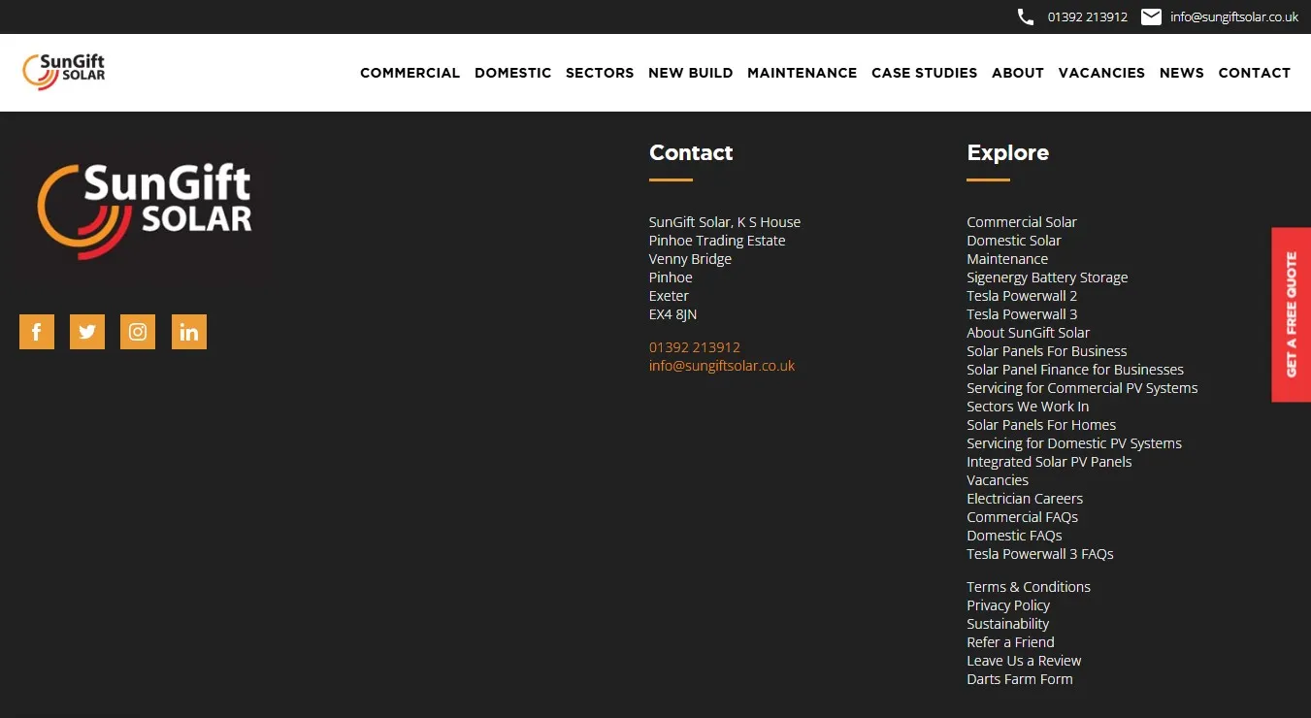
Task: Open Tesla Powerwall 3 FAQs link
Action: [1040, 554]
